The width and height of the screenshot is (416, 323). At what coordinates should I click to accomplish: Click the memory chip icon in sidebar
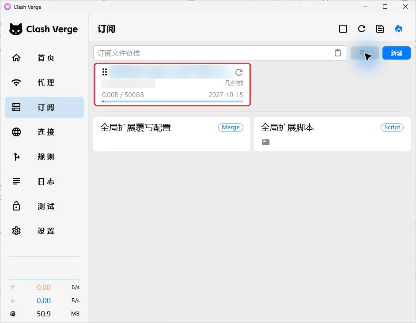13,314
